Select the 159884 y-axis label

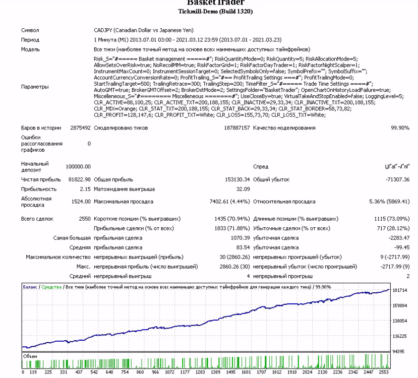(x=400, y=306)
